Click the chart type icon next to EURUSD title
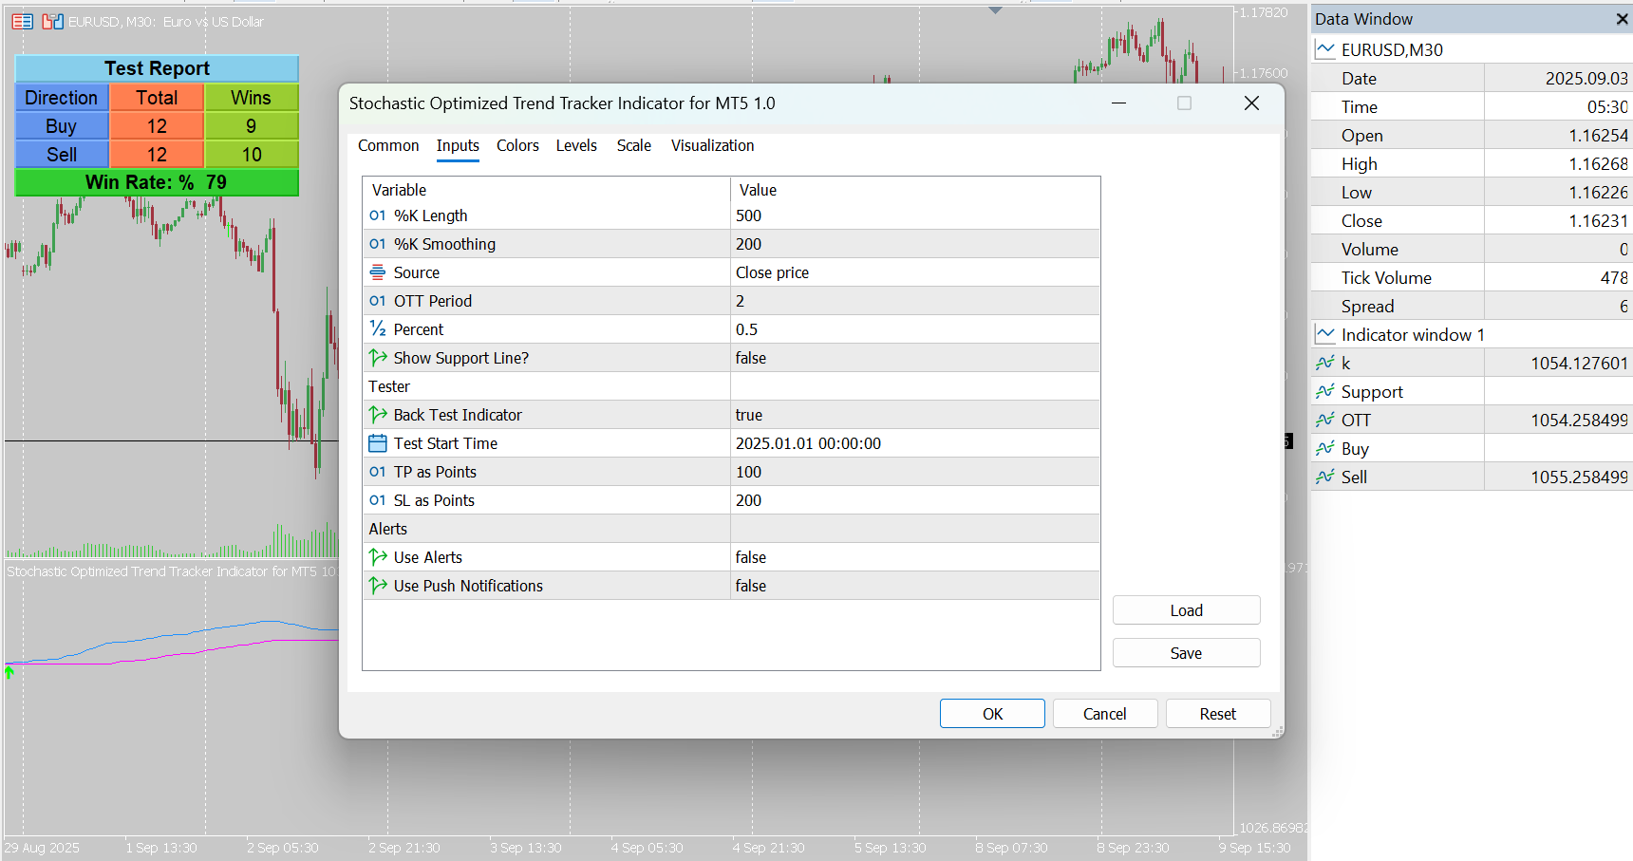Screen dimensions: 1633x861 coord(52,21)
